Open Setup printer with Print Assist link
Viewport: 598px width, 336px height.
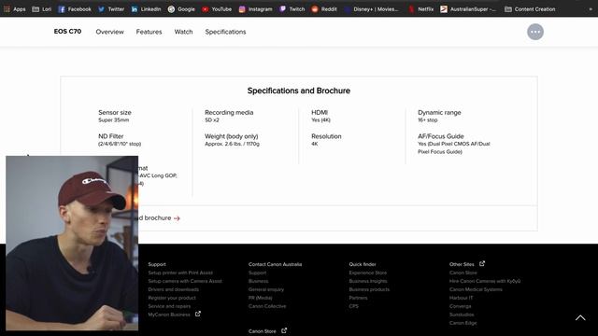[180, 273]
